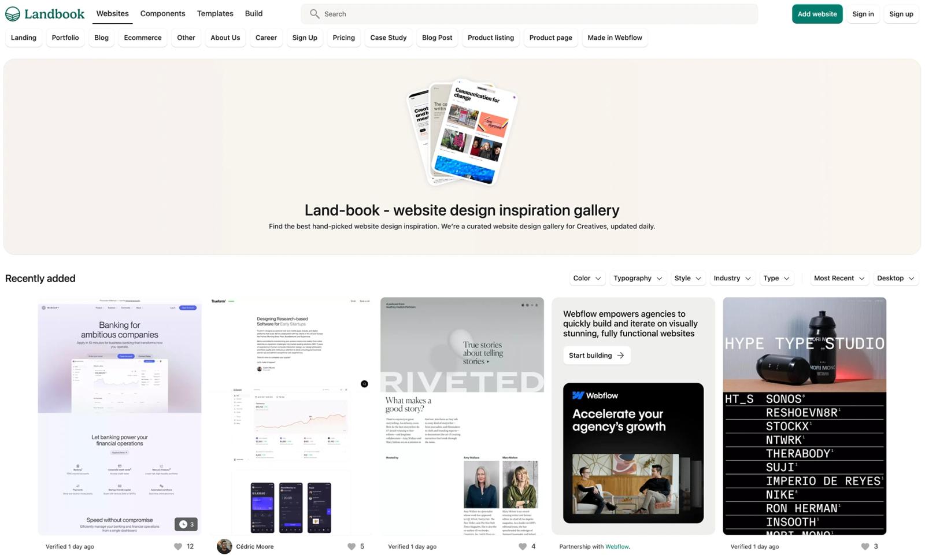
Task: Click the hero phone mockups illustration
Action: point(462,132)
